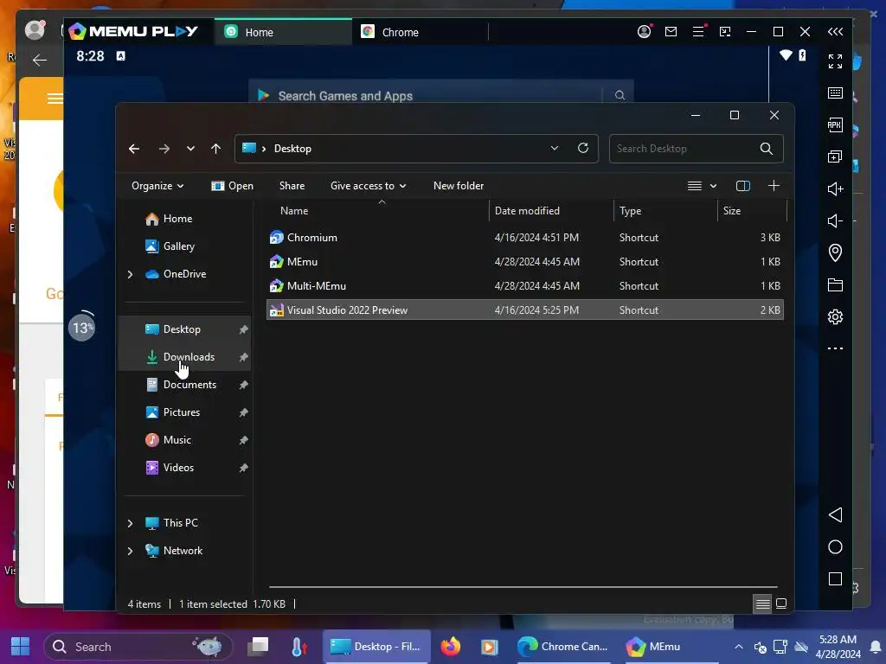Select the Multi-MEmu shortcut file
Viewport: 886px width, 664px height.
(x=525, y=286)
